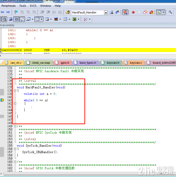Expand the Watch windows dropdown arrow
Viewport: 176px width, 177px height.
pos(32,19)
